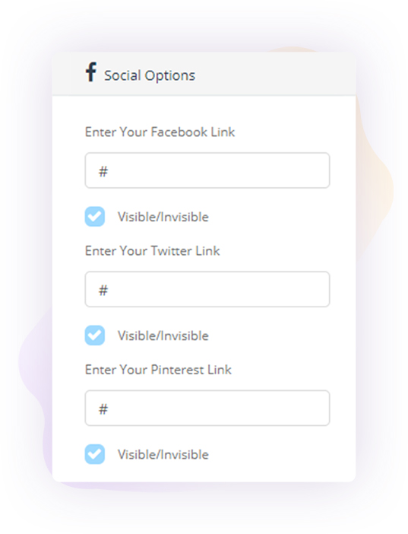The width and height of the screenshot is (408, 534).
Task: Disable the Pinterest Visible/Invisible checkbox
Action: (95, 454)
